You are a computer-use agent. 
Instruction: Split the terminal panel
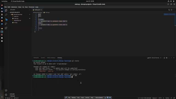164,58
